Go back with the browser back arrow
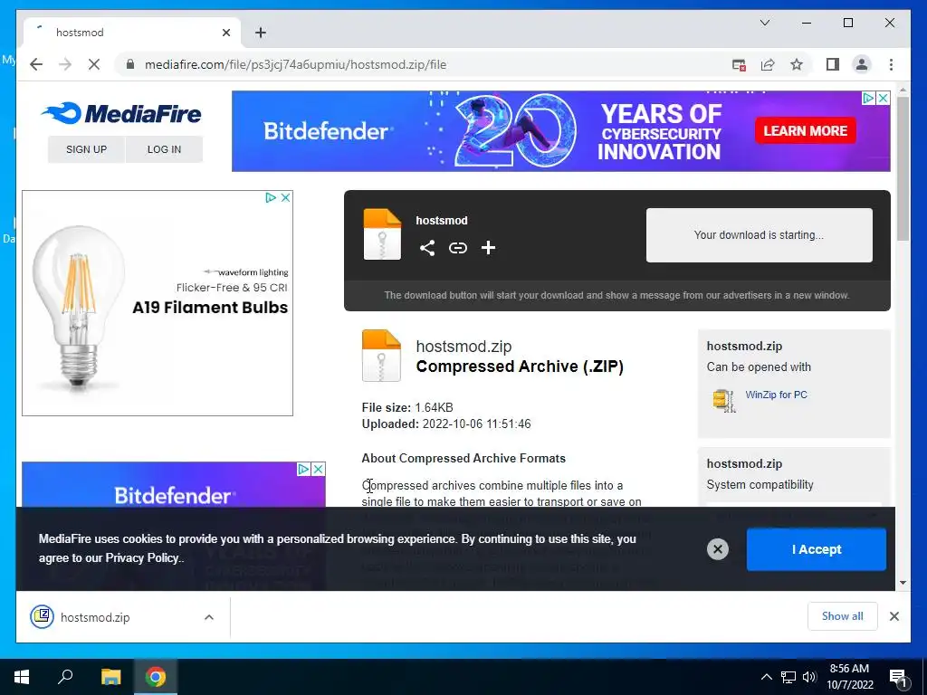Image resolution: width=927 pixels, height=695 pixels. [36, 64]
